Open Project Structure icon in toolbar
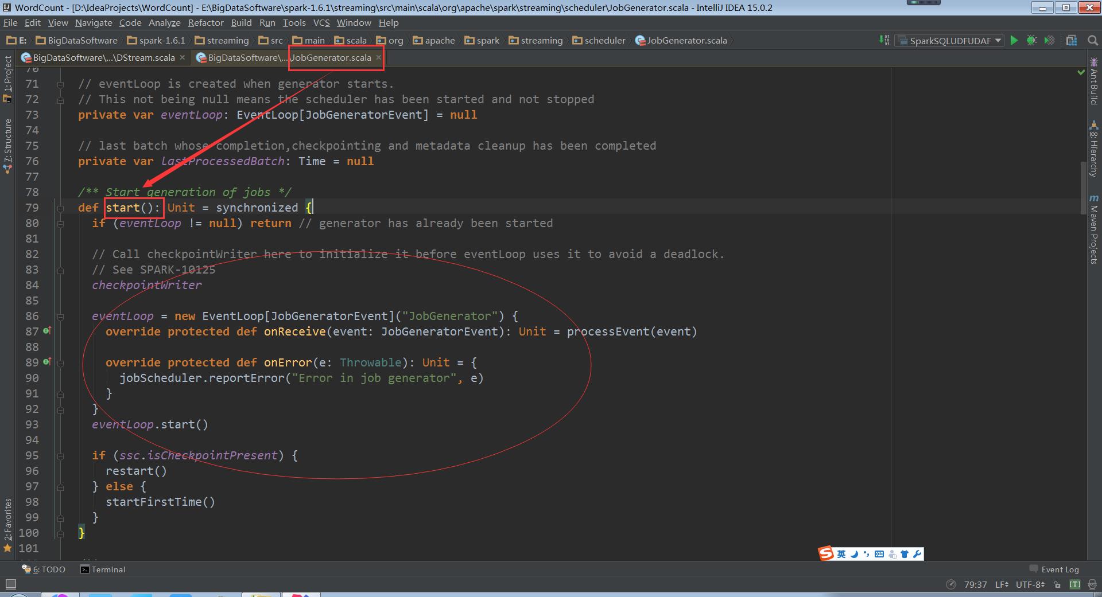This screenshot has height=597, width=1102. coord(1072,40)
